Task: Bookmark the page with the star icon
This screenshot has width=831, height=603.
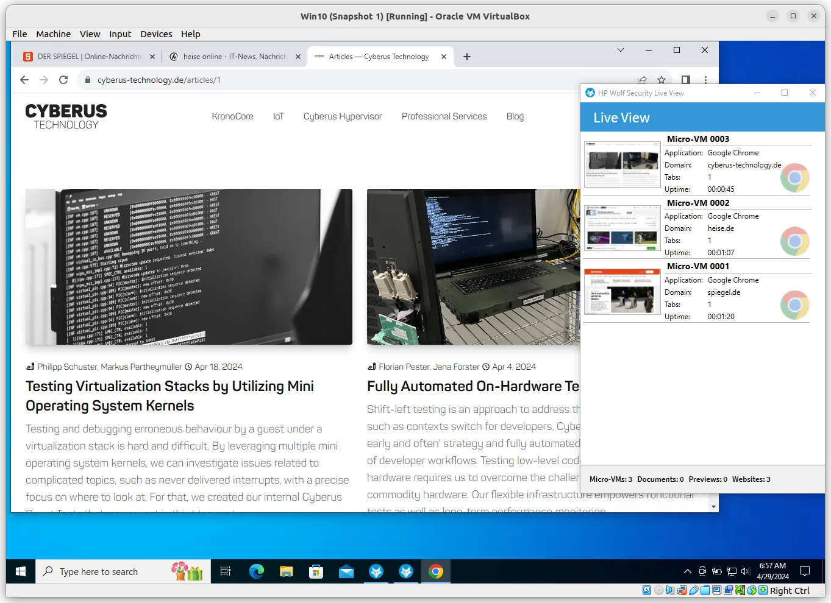Action: 662,80
